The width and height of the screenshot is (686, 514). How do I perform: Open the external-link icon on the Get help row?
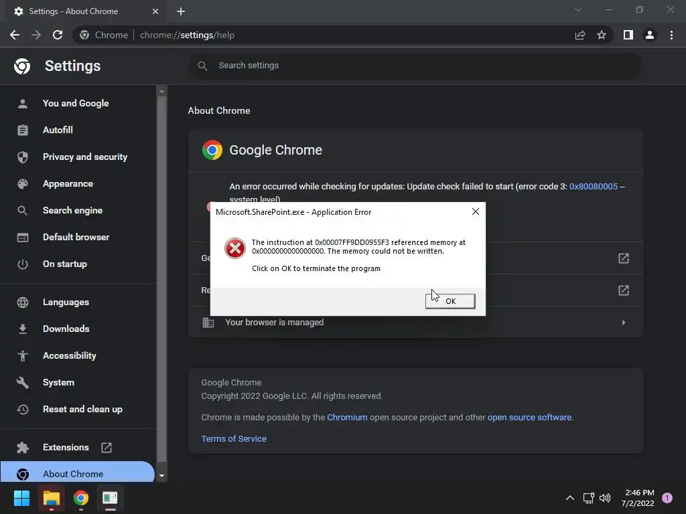[x=624, y=258]
